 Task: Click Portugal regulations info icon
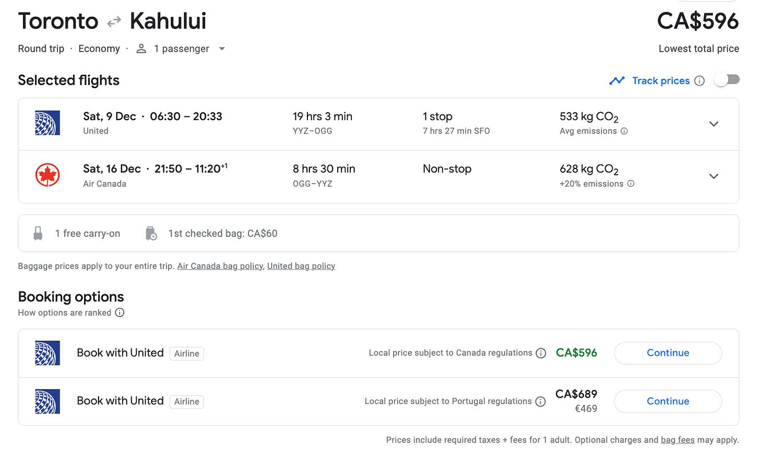pyautogui.click(x=541, y=402)
